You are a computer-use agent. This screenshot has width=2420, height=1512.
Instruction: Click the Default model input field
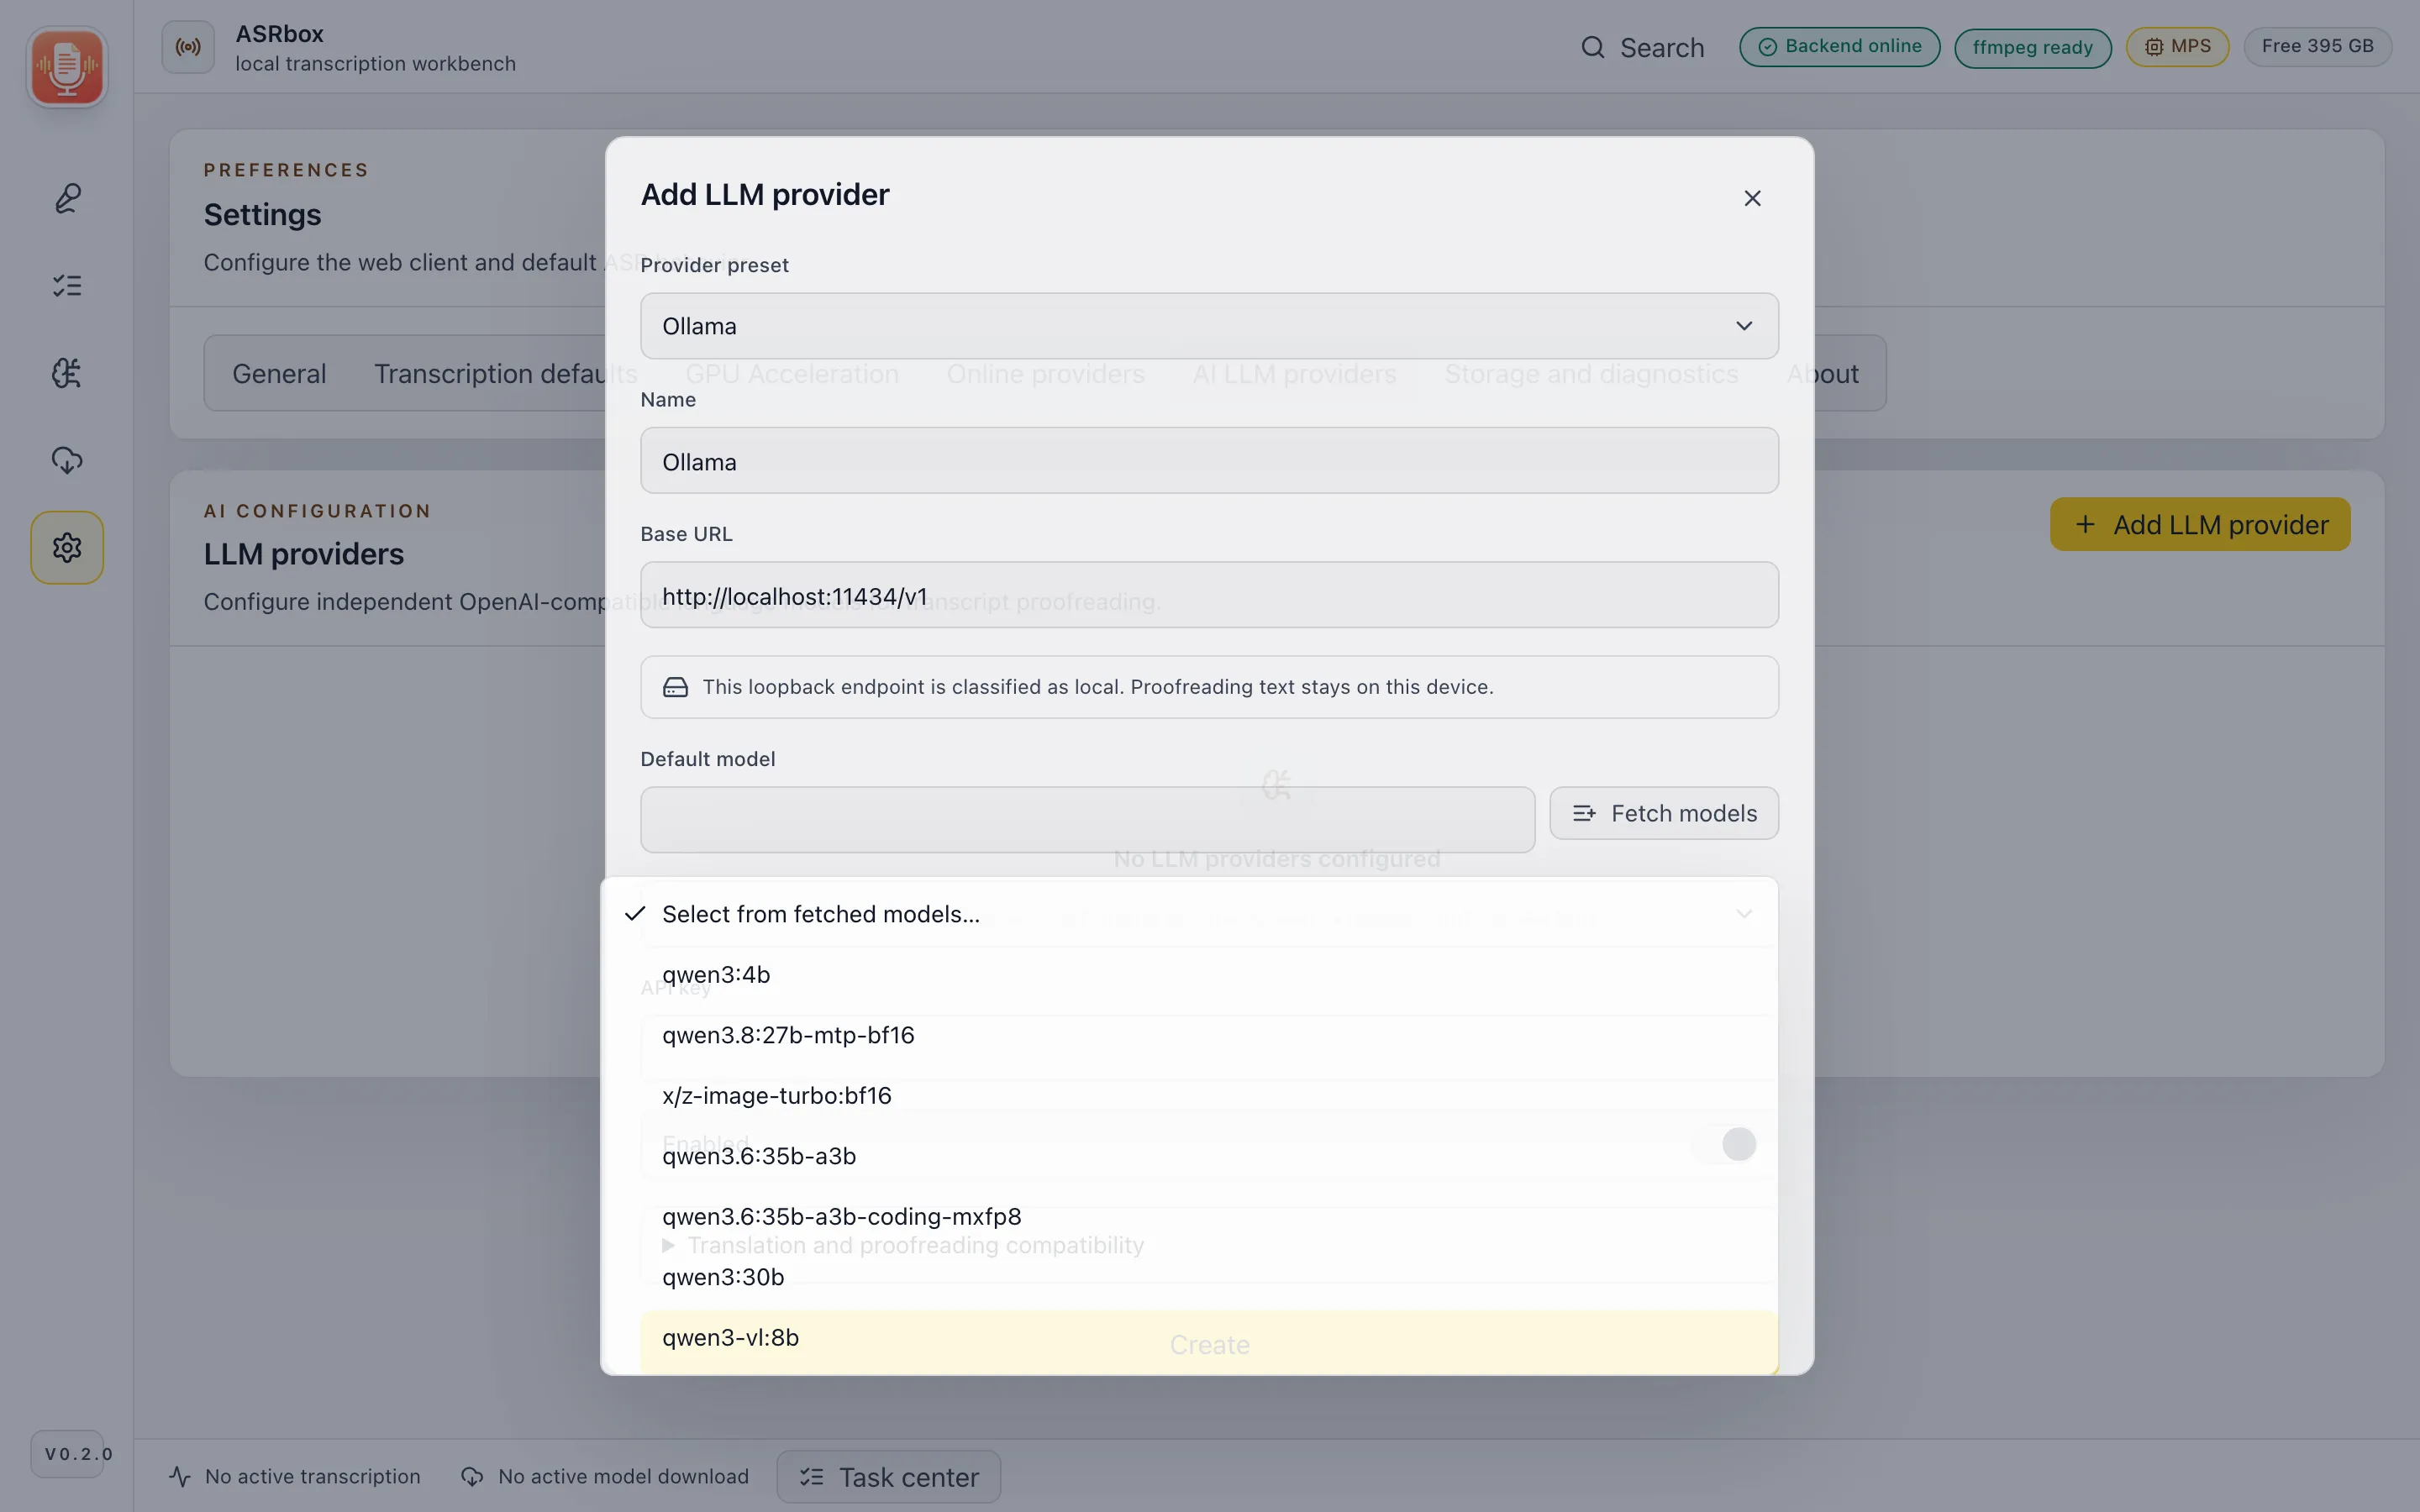coord(1087,820)
